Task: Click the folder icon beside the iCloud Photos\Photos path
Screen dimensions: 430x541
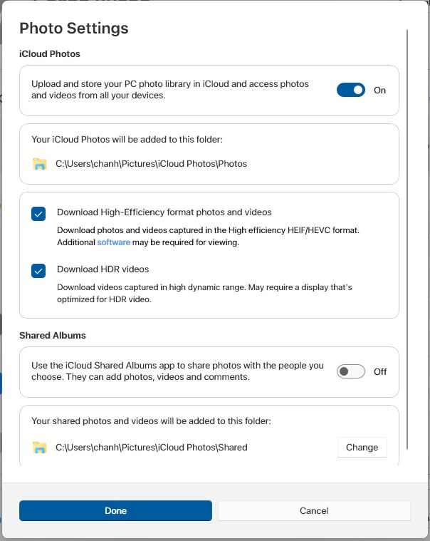Action: tap(40, 163)
